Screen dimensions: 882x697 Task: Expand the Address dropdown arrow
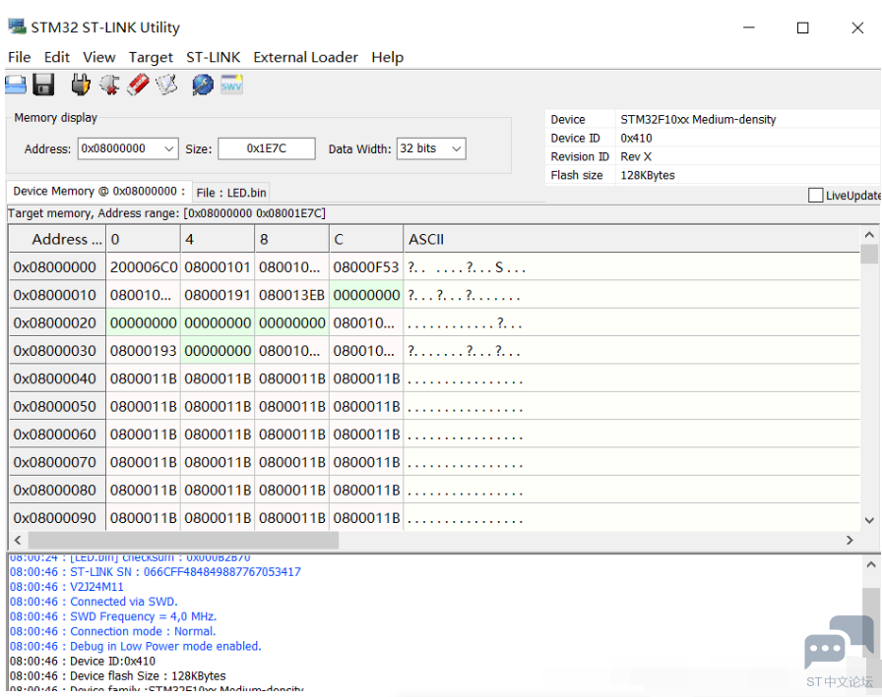[x=168, y=148]
